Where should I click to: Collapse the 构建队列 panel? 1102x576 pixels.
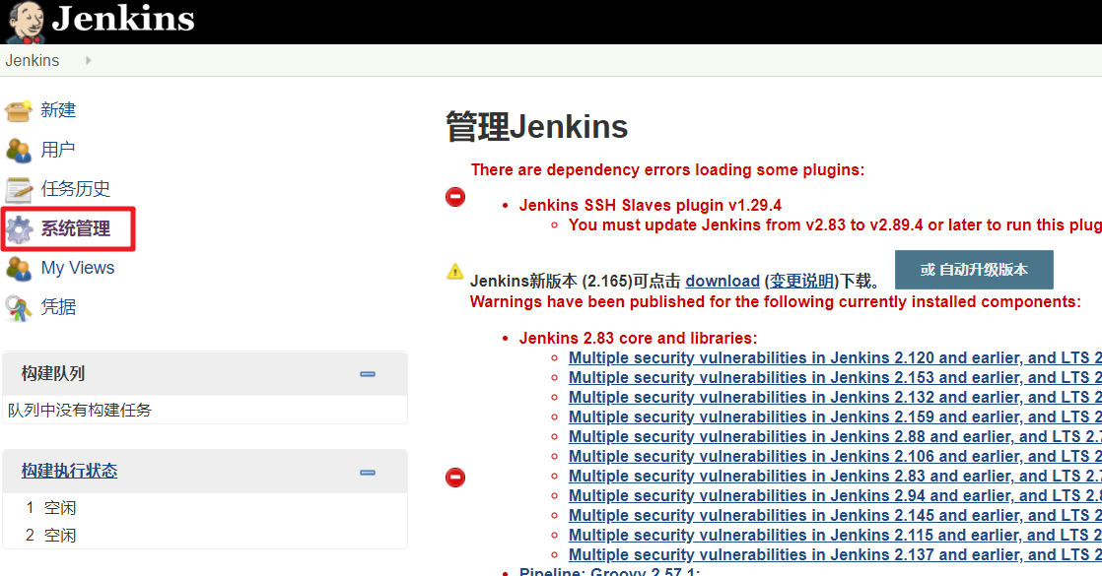pos(368,374)
